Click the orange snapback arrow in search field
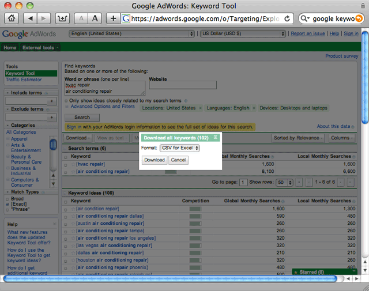The width and height of the screenshot is (369, 291). (359, 18)
